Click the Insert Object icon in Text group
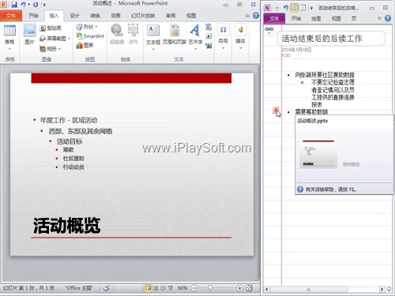 pos(209,46)
